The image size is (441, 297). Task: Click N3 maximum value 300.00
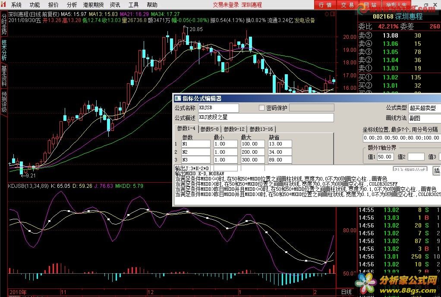click(252, 160)
